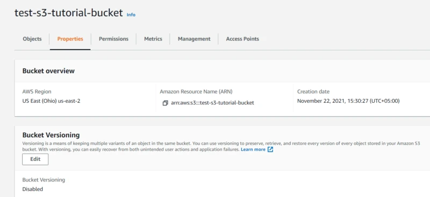This screenshot has width=430, height=197.
Task: Go to the Metrics tab
Action: click(x=153, y=39)
